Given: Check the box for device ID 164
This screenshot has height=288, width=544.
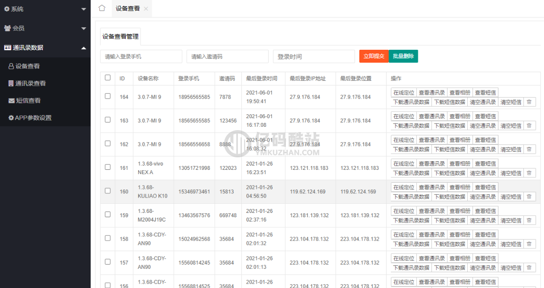Looking at the screenshot, I should click(x=107, y=96).
